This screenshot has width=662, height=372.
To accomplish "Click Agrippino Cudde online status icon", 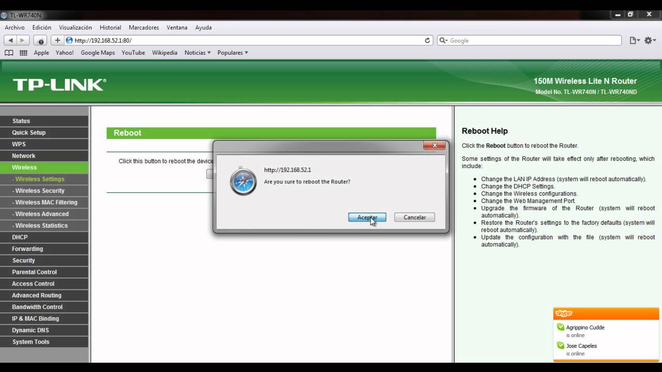I will 560,327.
